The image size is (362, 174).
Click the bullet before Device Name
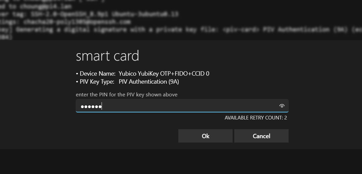click(x=77, y=74)
